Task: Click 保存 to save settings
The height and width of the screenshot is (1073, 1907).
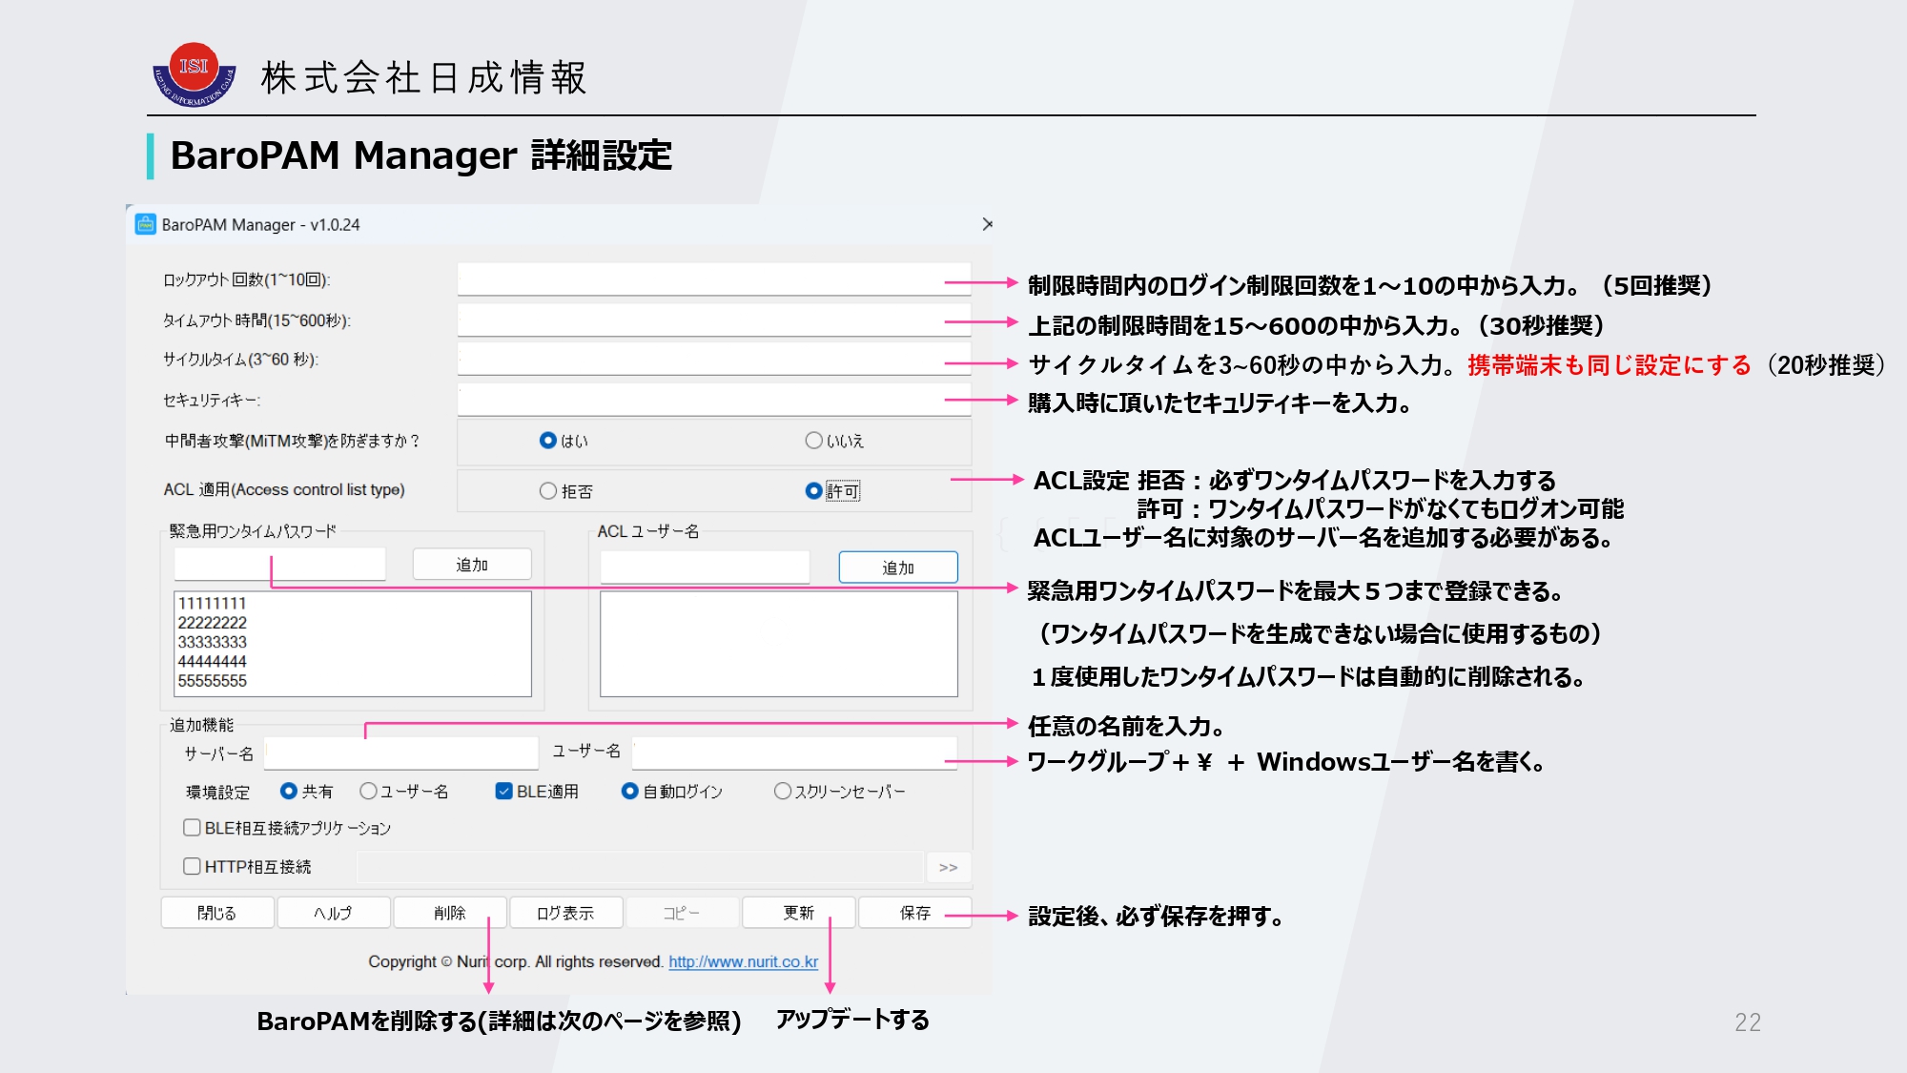Action: (x=914, y=913)
